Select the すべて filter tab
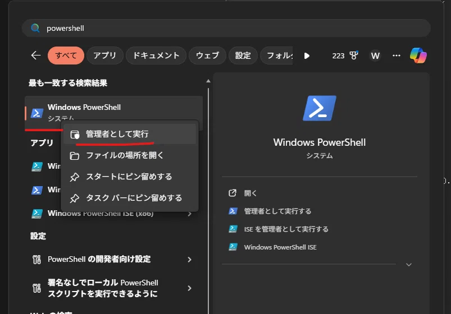The height and width of the screenshot is (314, 451). (x=66, y=56)
